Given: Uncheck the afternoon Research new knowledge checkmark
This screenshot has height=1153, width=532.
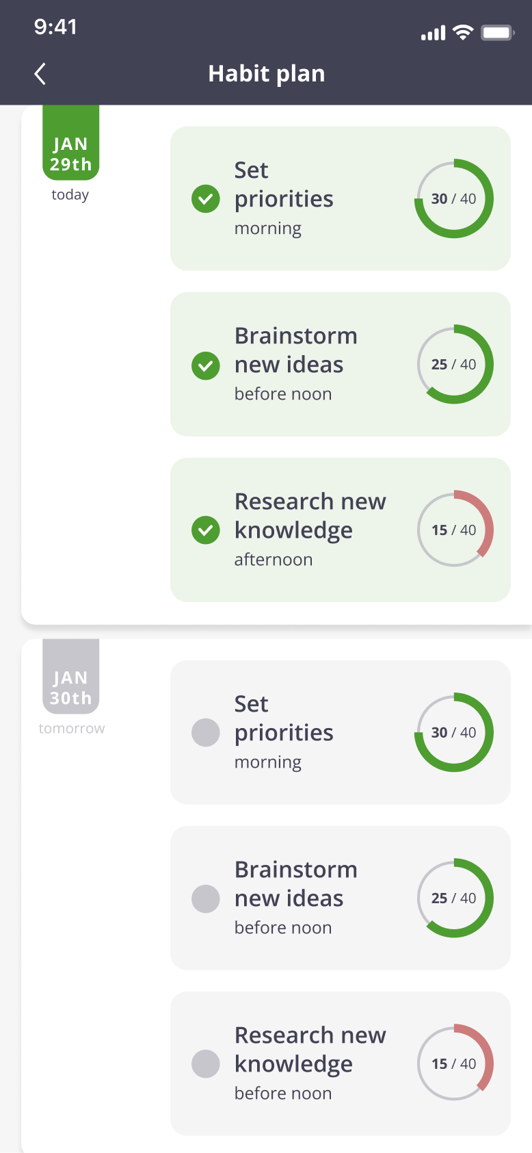Looking at the screenshot, I should coord(206,530).
